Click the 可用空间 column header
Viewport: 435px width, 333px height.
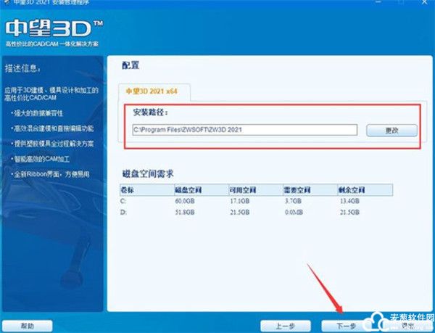point(256,190)
